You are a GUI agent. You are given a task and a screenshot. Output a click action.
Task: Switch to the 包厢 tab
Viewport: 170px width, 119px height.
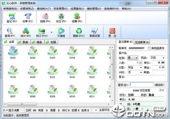51,42
